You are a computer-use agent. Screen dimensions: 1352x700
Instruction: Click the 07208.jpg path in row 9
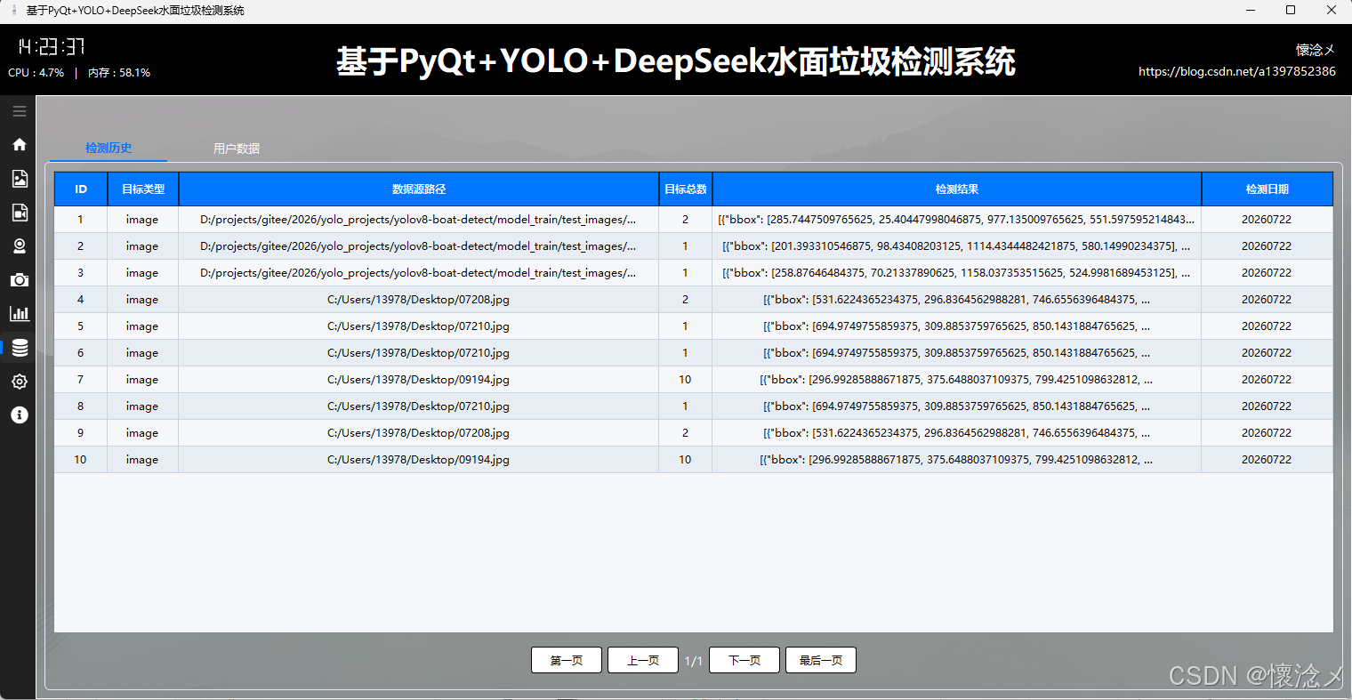[x=418, y=433]
